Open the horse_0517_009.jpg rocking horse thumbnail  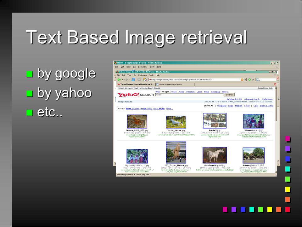coord(137,121)
